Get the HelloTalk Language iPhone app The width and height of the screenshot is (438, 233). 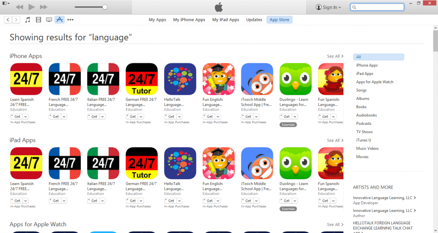pyautogui.click(x=169, y=117)
